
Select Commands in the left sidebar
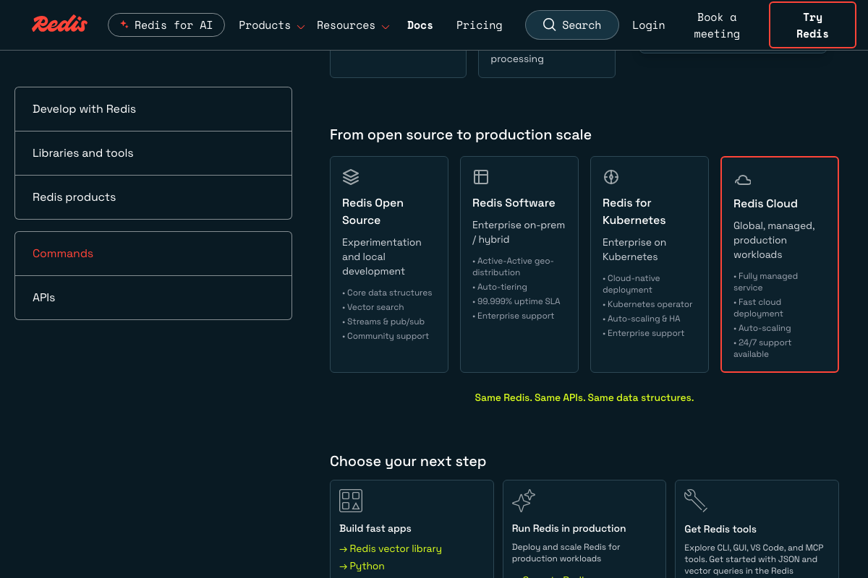coord(63,254)
